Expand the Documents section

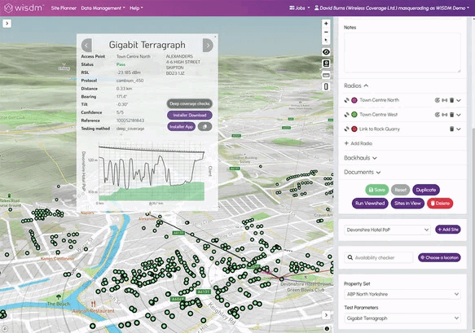(363, 173)
